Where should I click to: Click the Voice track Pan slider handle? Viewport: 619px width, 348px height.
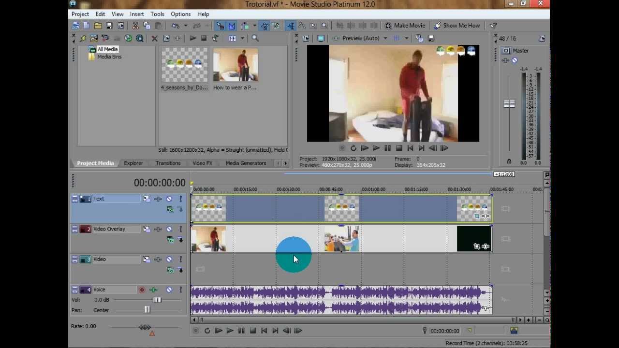point(147,310)
